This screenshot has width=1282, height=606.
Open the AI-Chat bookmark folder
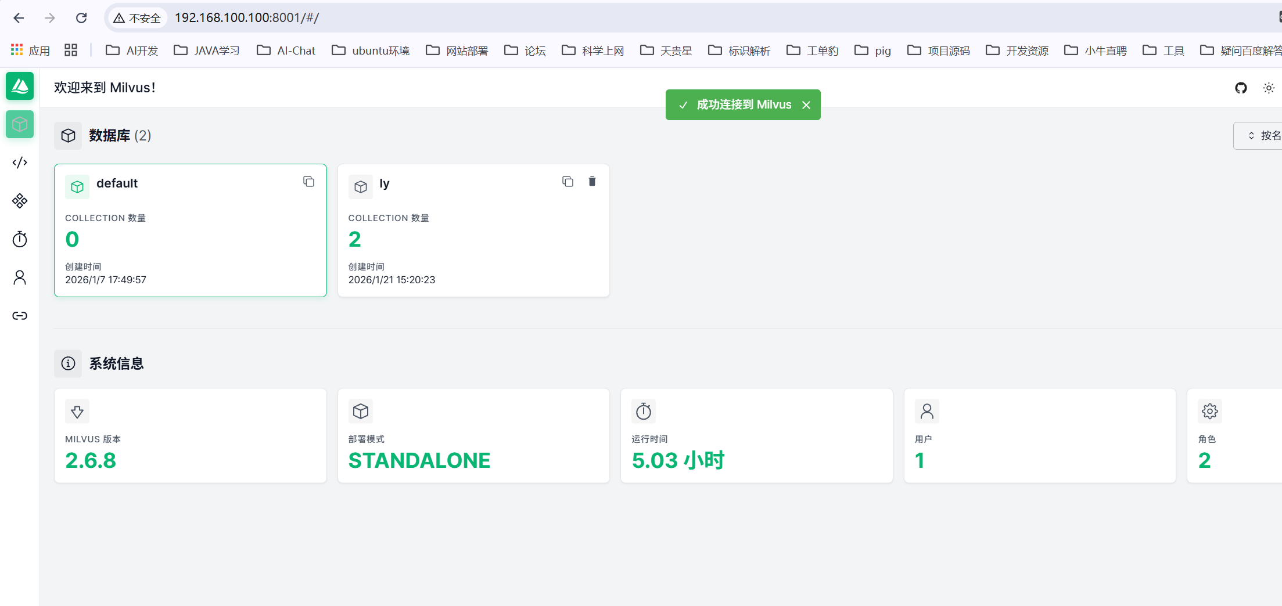point(286,50)
